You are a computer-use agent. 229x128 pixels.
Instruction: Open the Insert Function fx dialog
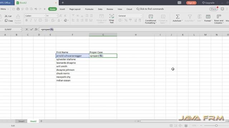point(36,30)
